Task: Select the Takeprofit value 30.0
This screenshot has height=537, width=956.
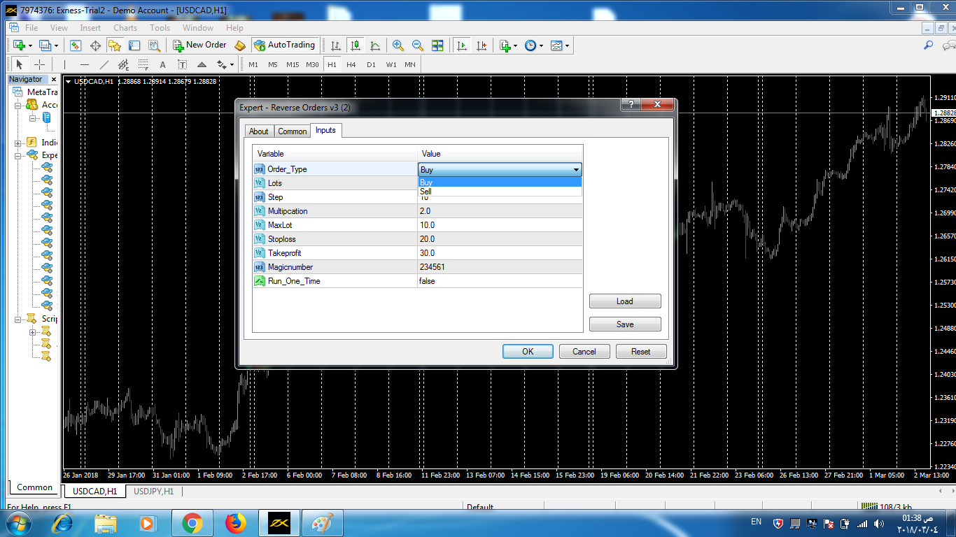Action: click(x=500, y=253)
